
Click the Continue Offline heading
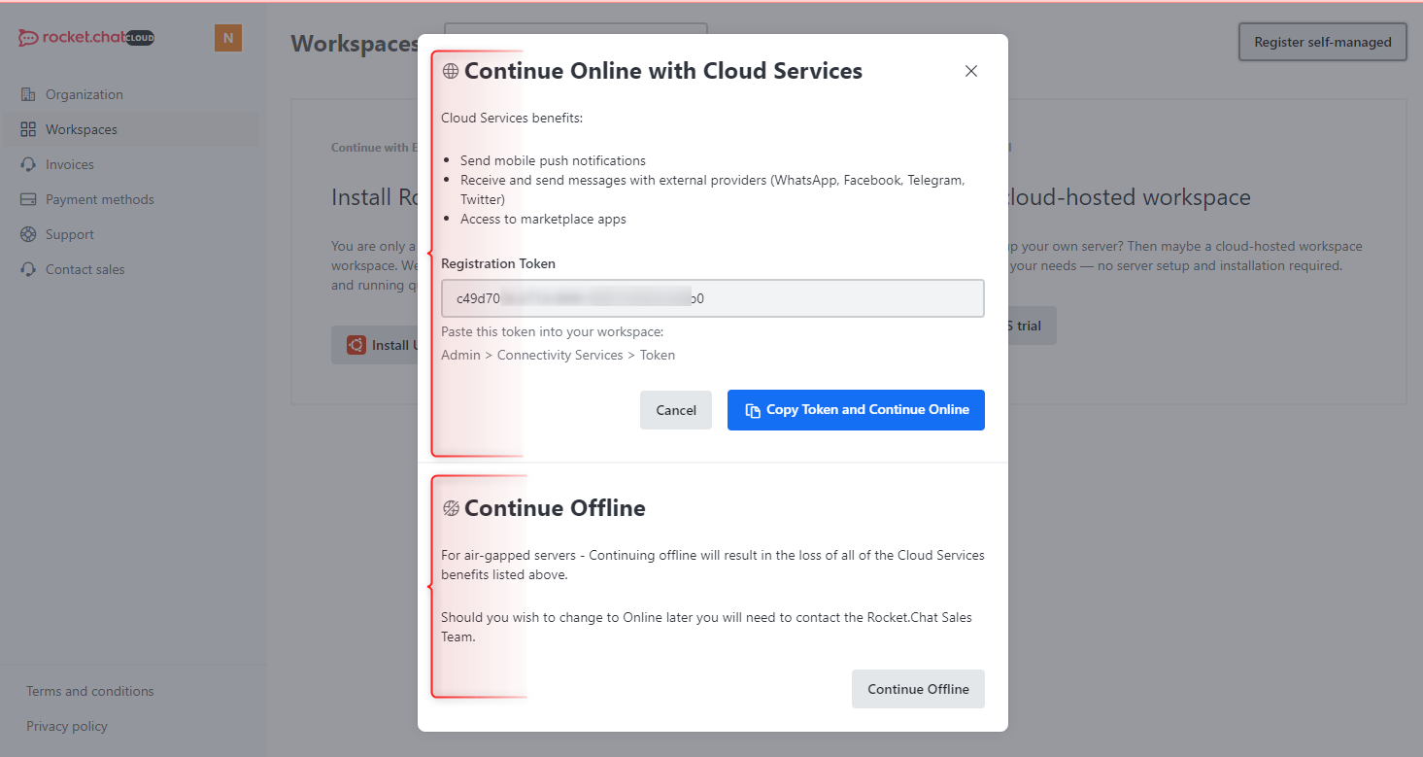coord(555,508)
